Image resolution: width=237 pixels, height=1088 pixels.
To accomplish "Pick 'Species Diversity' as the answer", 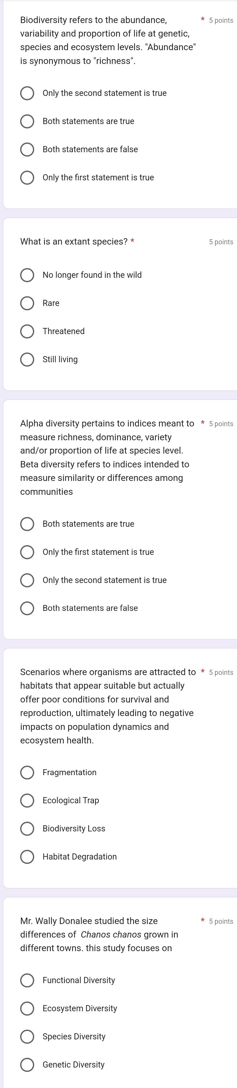I will coord(27,1037).
